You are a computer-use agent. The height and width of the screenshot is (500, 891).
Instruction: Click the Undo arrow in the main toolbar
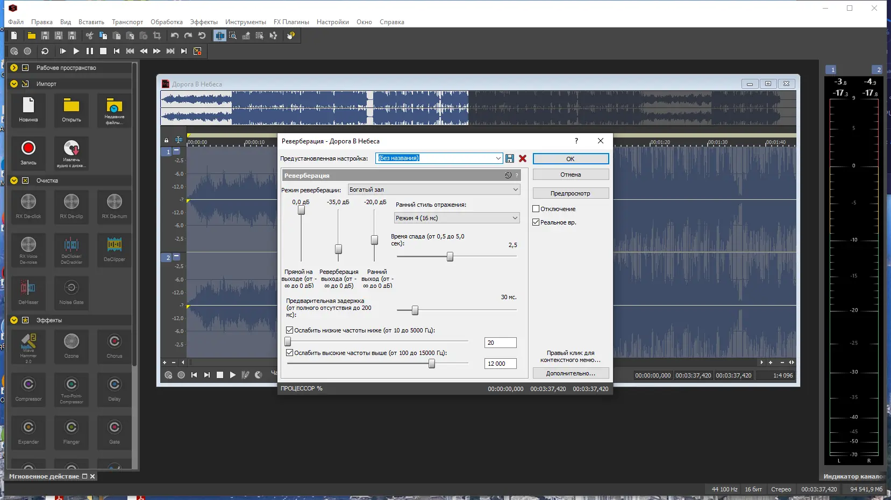tap(175, 35)
